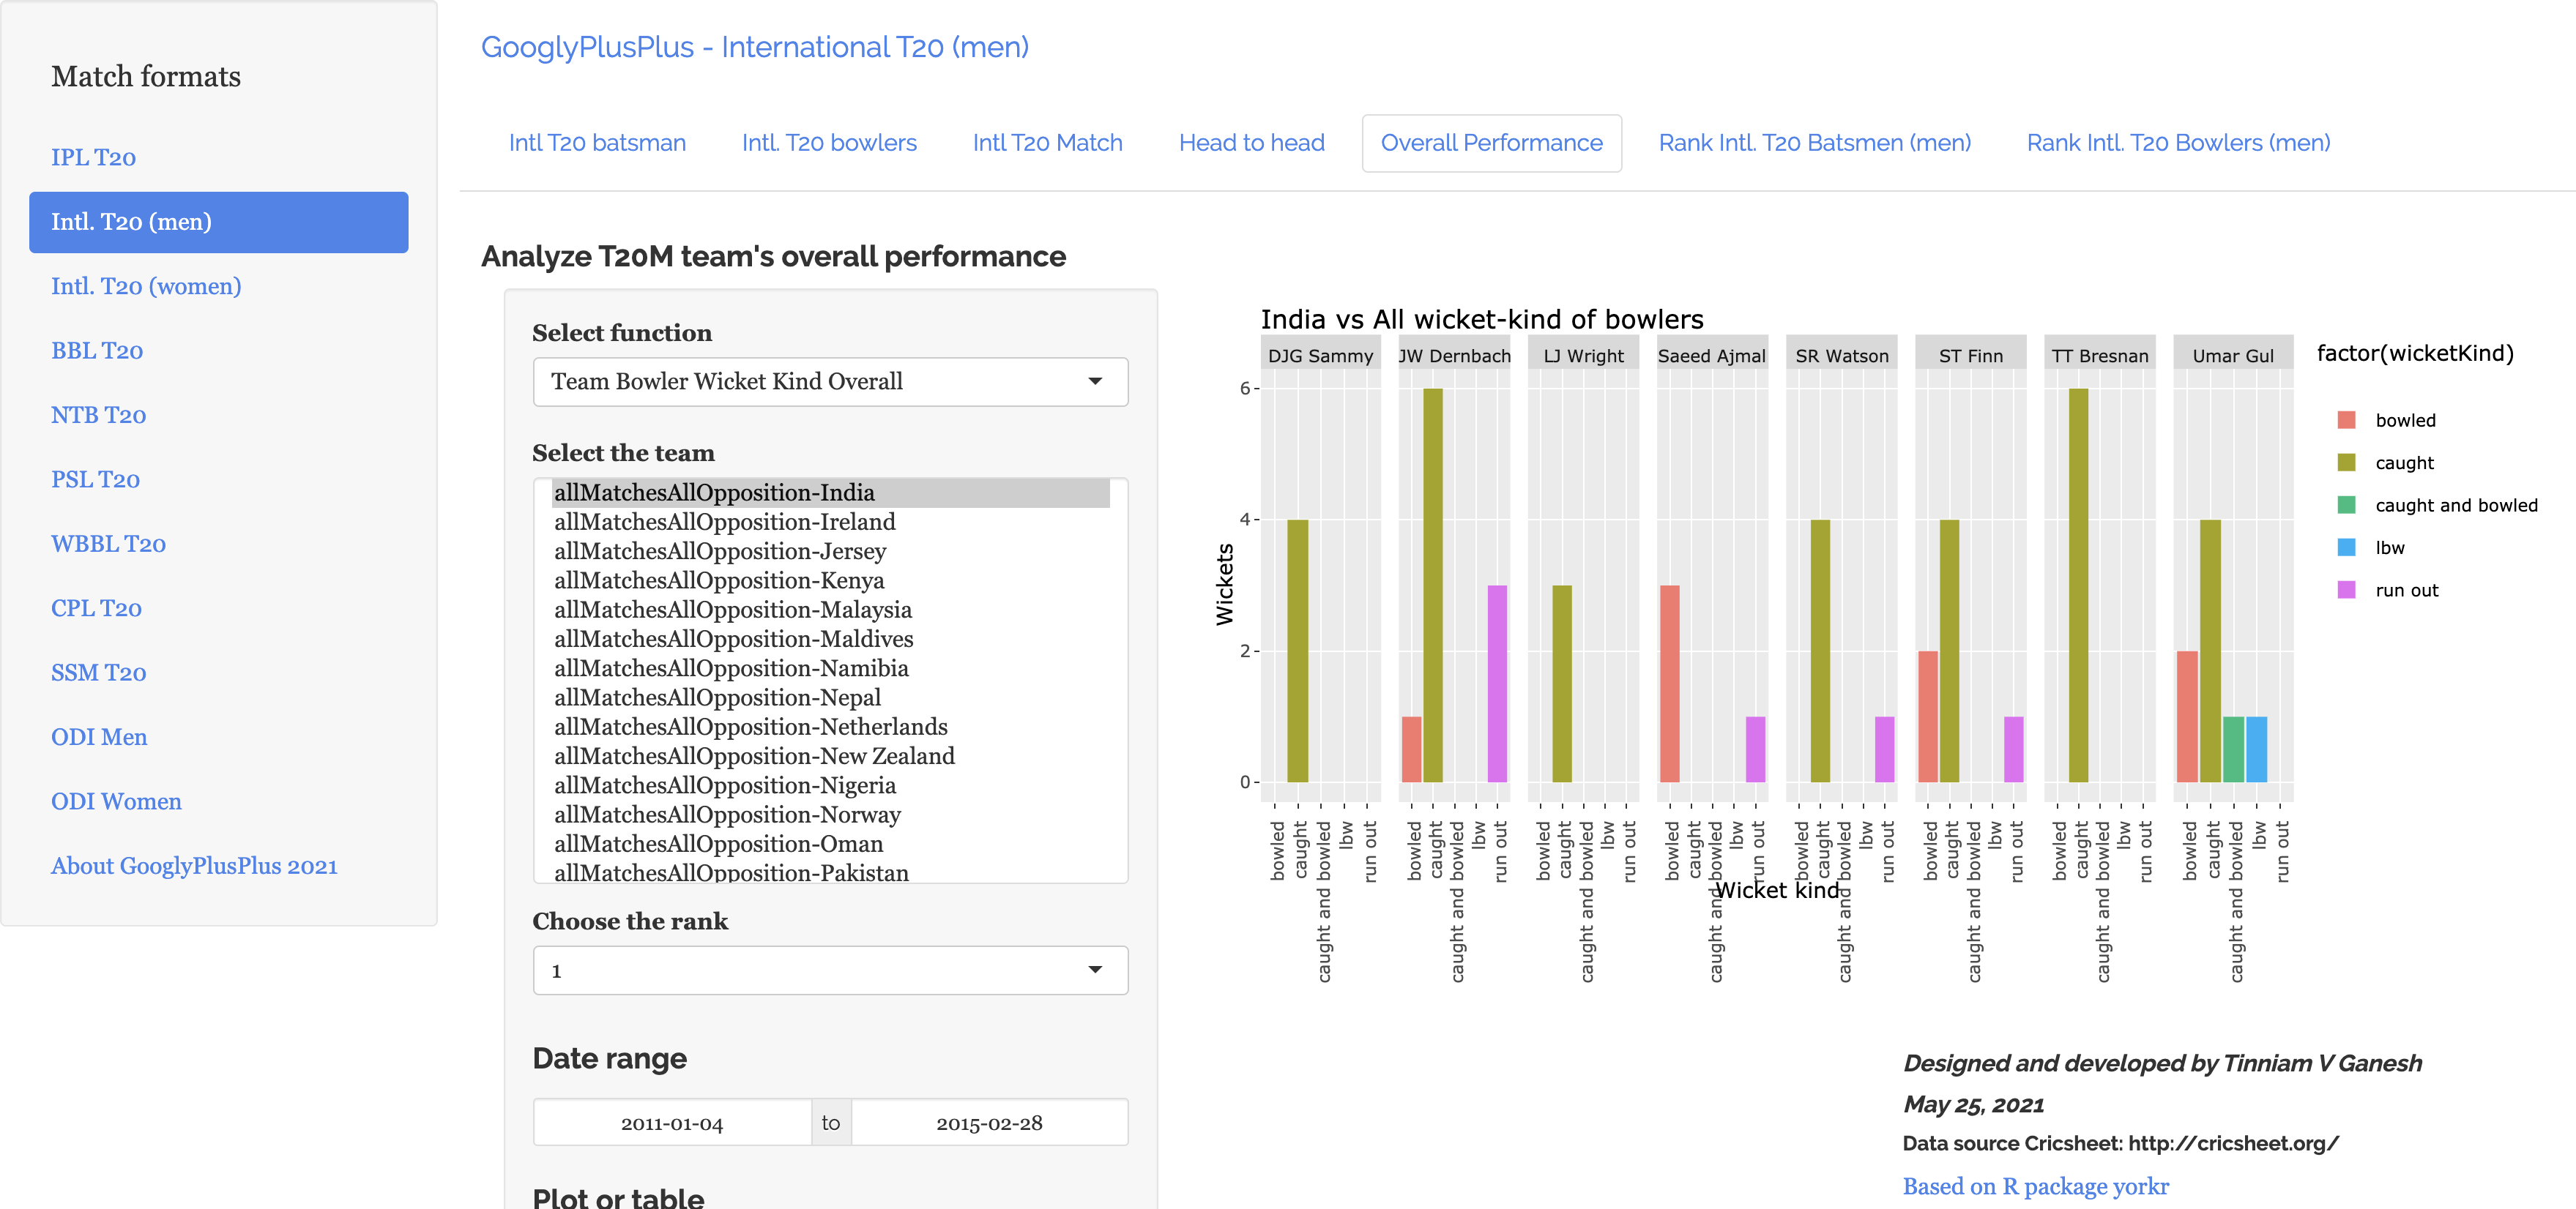Click the caught and bowled green swatch
2576x1209 pixels.
(x=2345, y=506)
